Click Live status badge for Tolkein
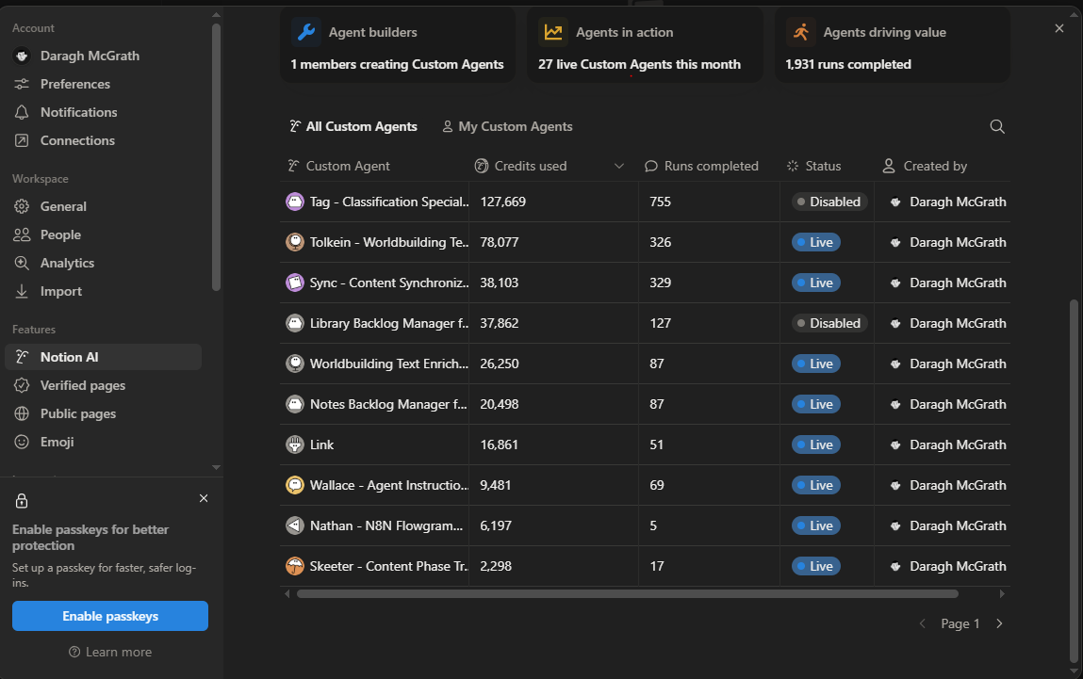Image resolution: width=1083 pixels, height=679 pixels. [815, 243]
